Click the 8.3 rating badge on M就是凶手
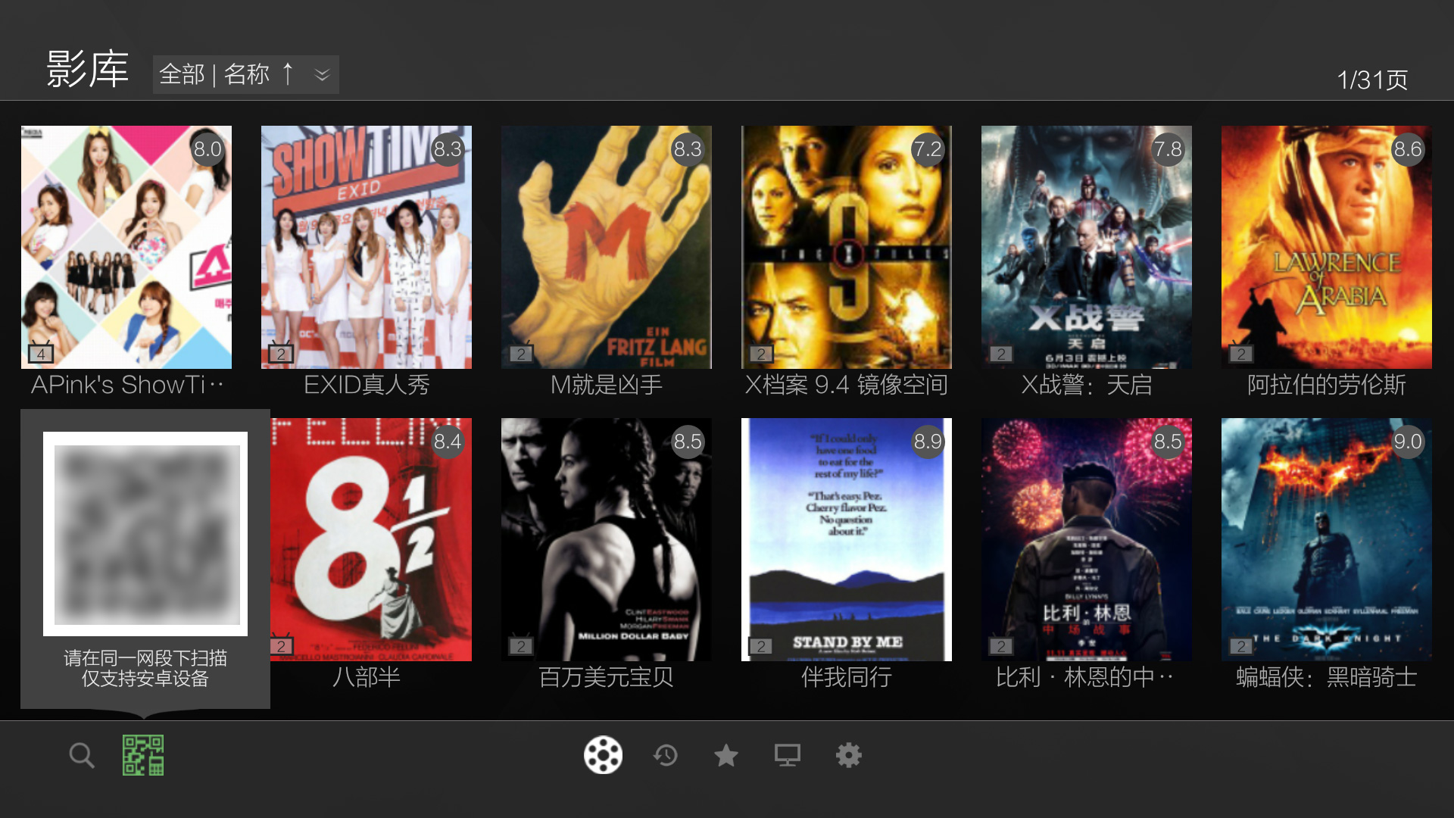This screenshot has height=818, width=1454. pos(688,149)
